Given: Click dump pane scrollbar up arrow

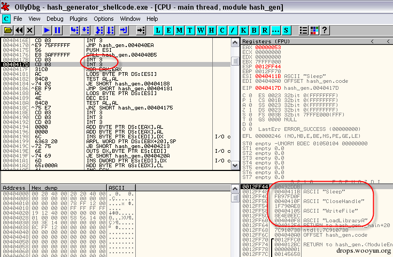Looking at the screenshot, I should tap(235, 189).
